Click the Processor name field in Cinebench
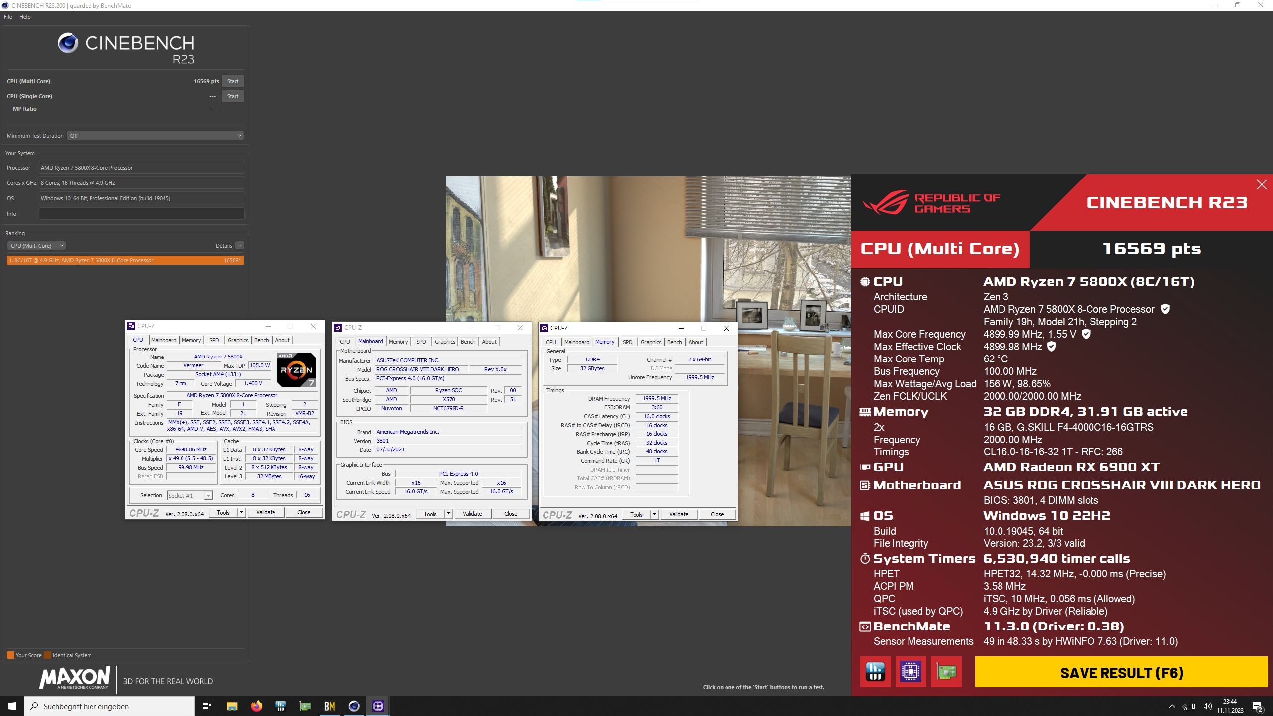Image resolution: width=1273 pixels, height=716 pixels. [141, 168]
